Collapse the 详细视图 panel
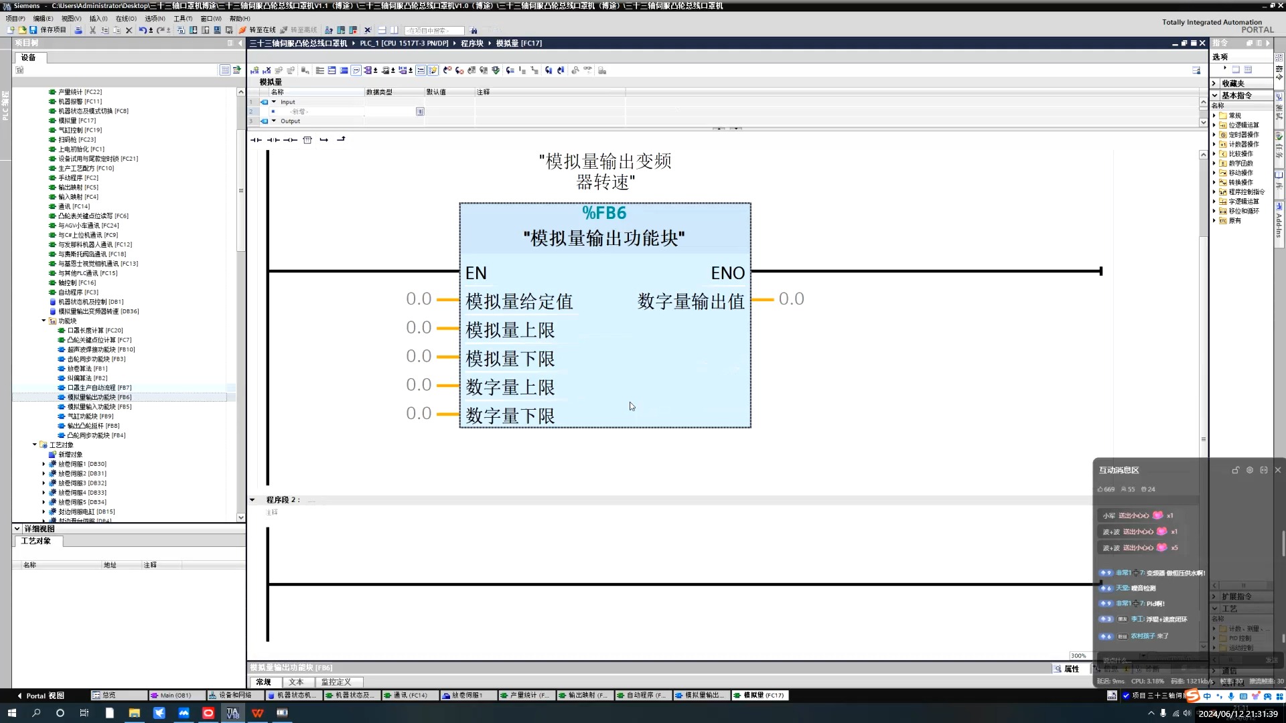 (x=17, y=529)
